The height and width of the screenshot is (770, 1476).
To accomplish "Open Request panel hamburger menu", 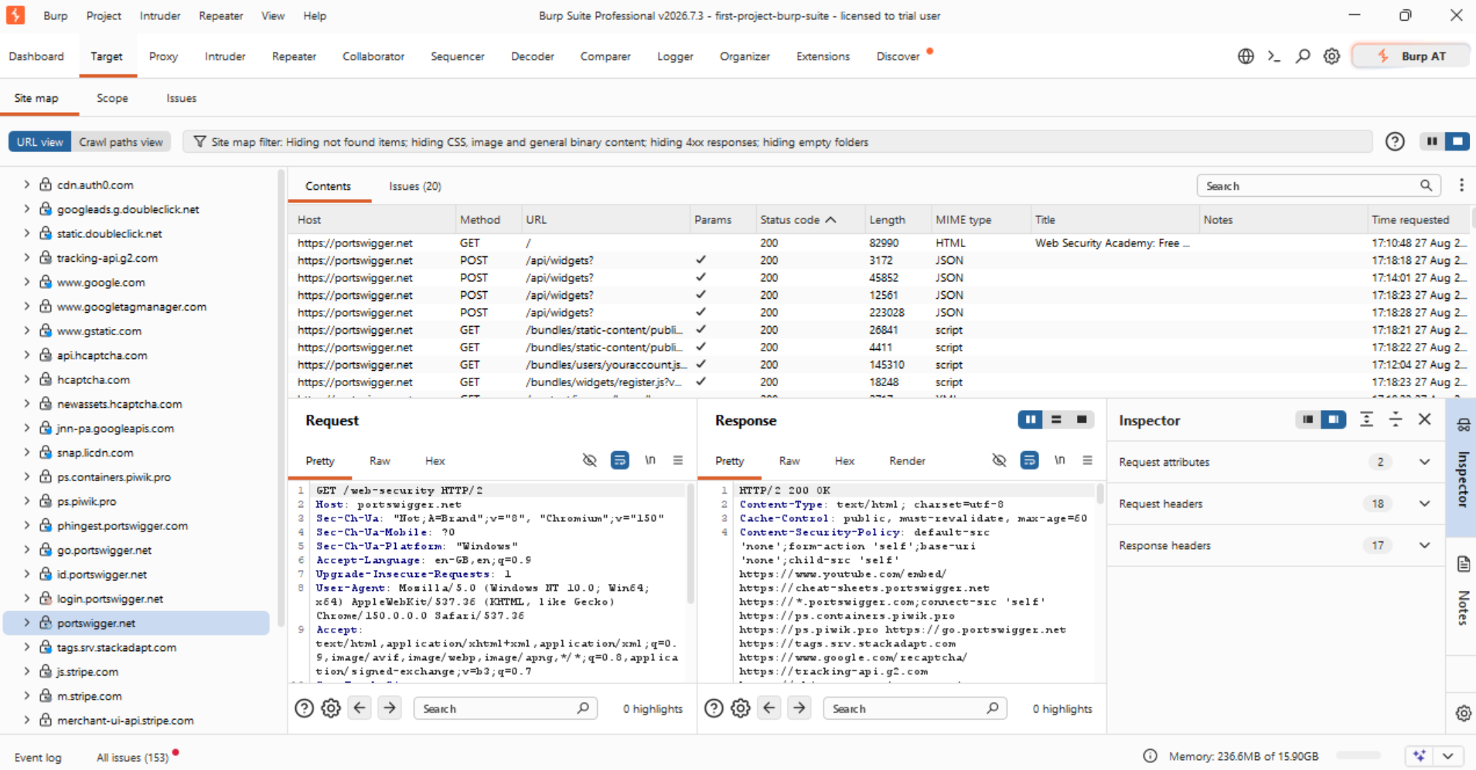I will pos(678,460).
